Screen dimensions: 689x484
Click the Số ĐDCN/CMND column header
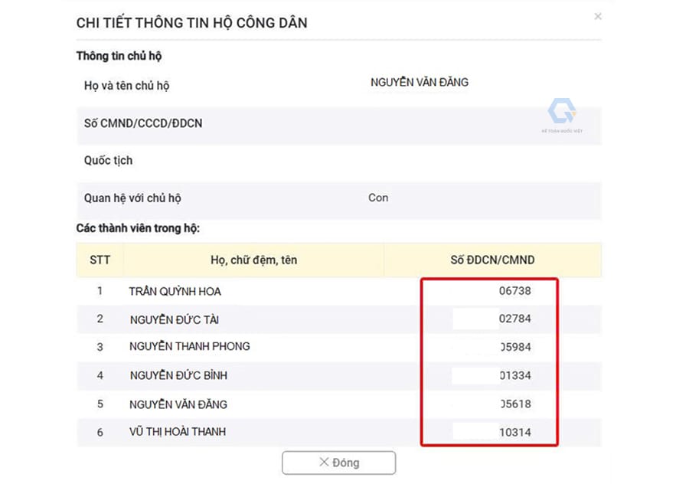tap(492, 260)
